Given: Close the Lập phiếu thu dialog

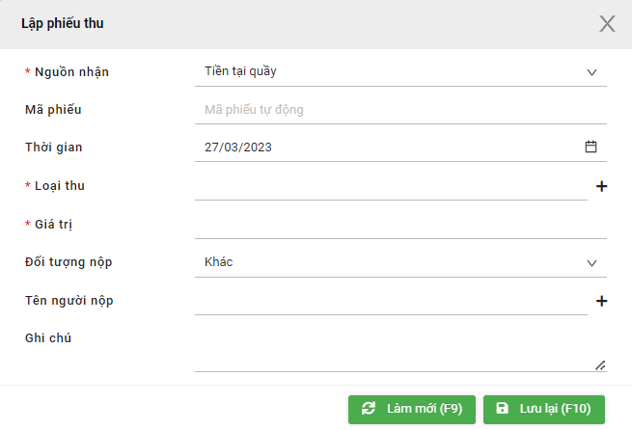Looking at the screenshot, I should pos(607,24).
